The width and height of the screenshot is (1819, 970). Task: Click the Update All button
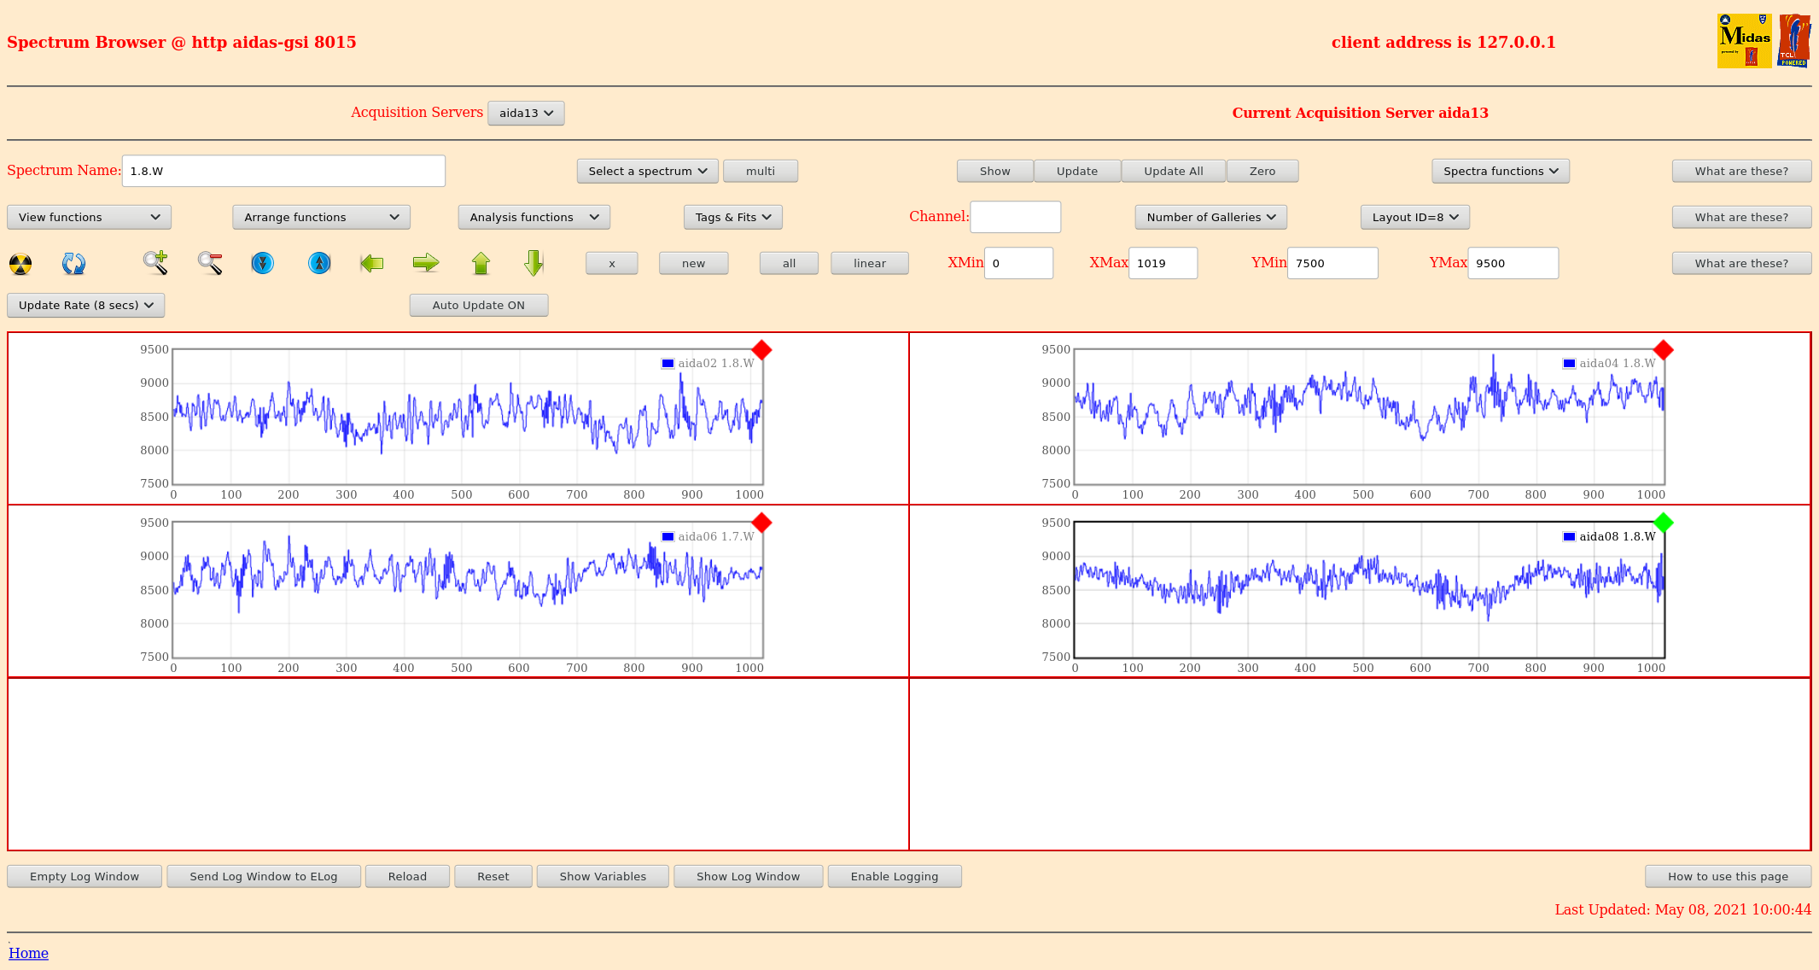(1173, 172)
